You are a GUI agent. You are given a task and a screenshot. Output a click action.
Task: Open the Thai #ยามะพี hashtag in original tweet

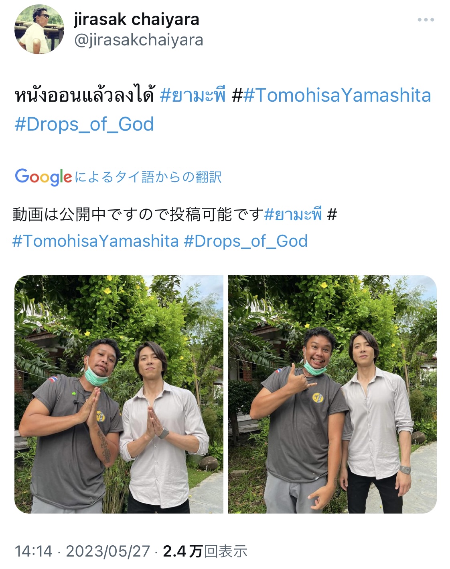tap(193, 96)
